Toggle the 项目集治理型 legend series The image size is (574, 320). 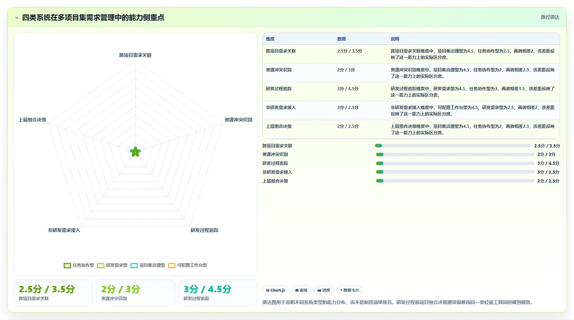coord(148,265)
